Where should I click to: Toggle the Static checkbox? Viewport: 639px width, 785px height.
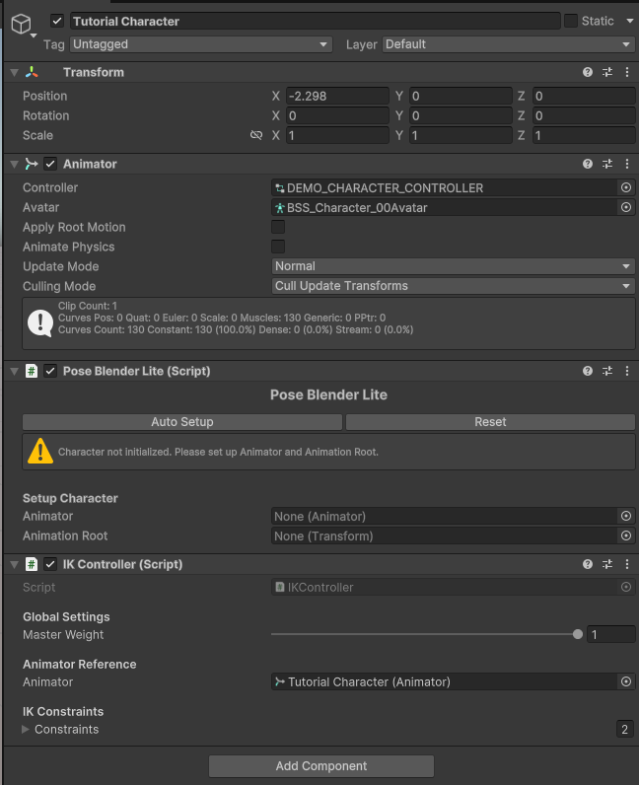point(571,21)
